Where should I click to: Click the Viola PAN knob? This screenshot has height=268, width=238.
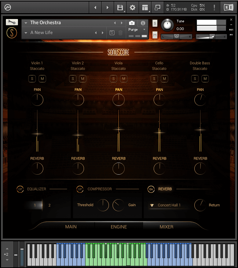[118, 100]
